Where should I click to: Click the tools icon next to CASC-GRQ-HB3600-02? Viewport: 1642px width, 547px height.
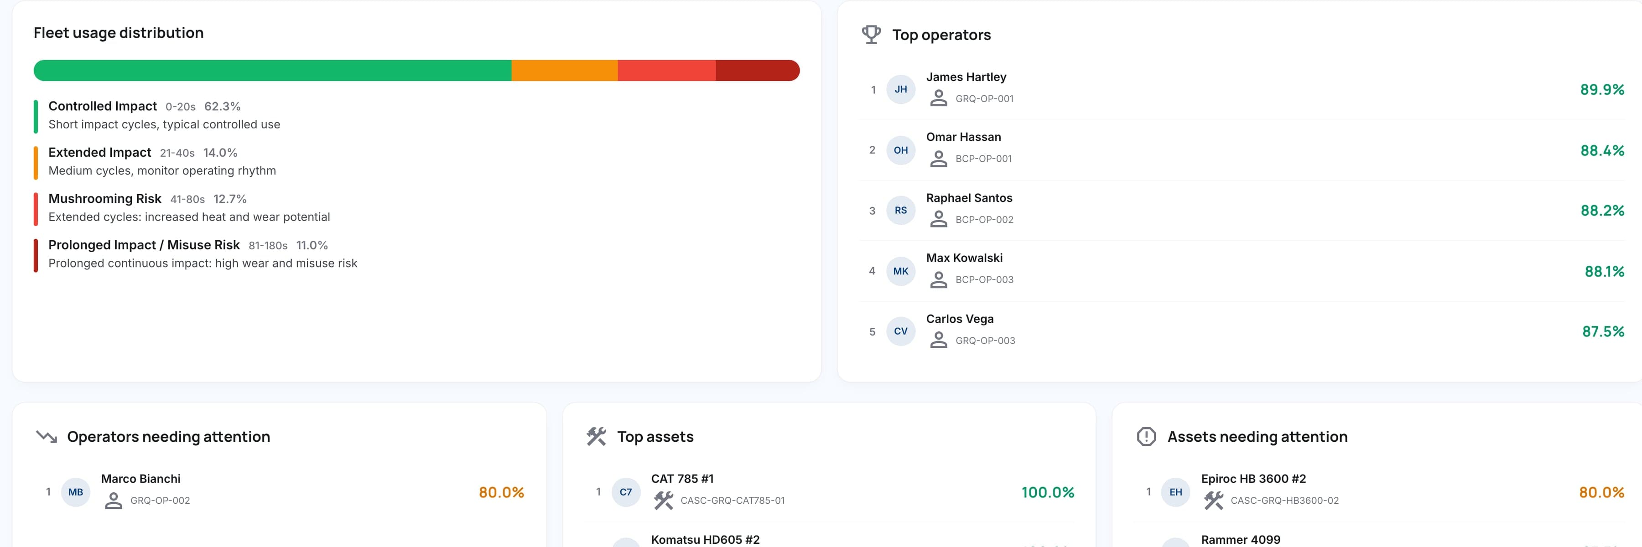click(1214, 501)
